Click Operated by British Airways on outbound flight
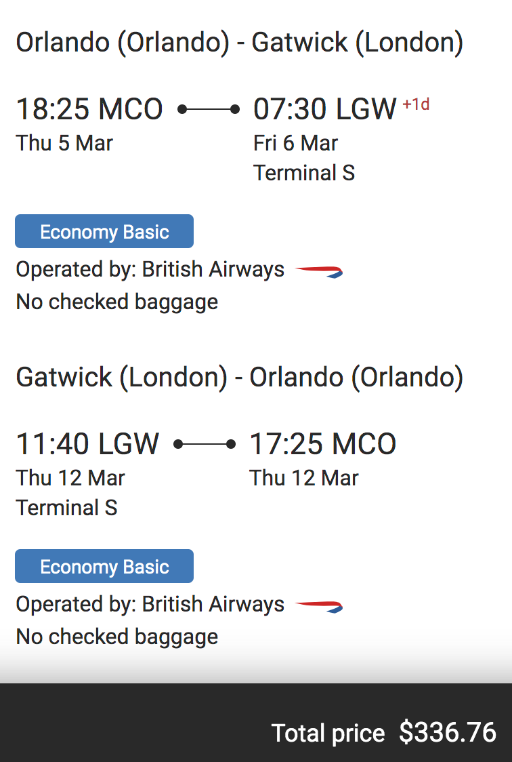The image size is (512, 762). 150,270
